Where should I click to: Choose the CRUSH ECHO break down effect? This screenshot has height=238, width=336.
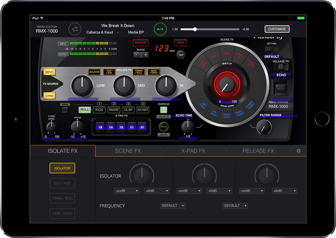[x=227, y=115]
